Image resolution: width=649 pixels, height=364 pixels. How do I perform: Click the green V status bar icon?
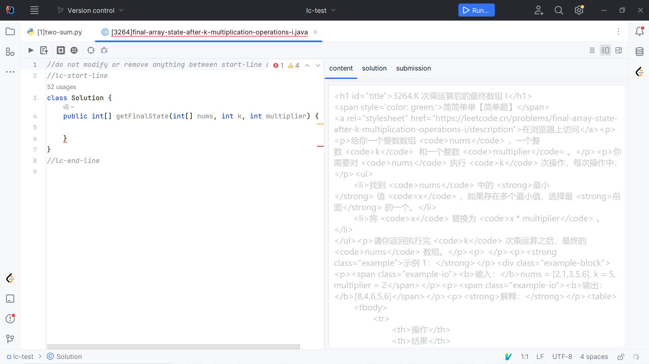point(508,357)
